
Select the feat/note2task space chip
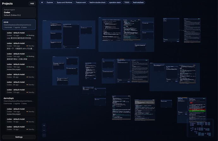click(138, 3)
